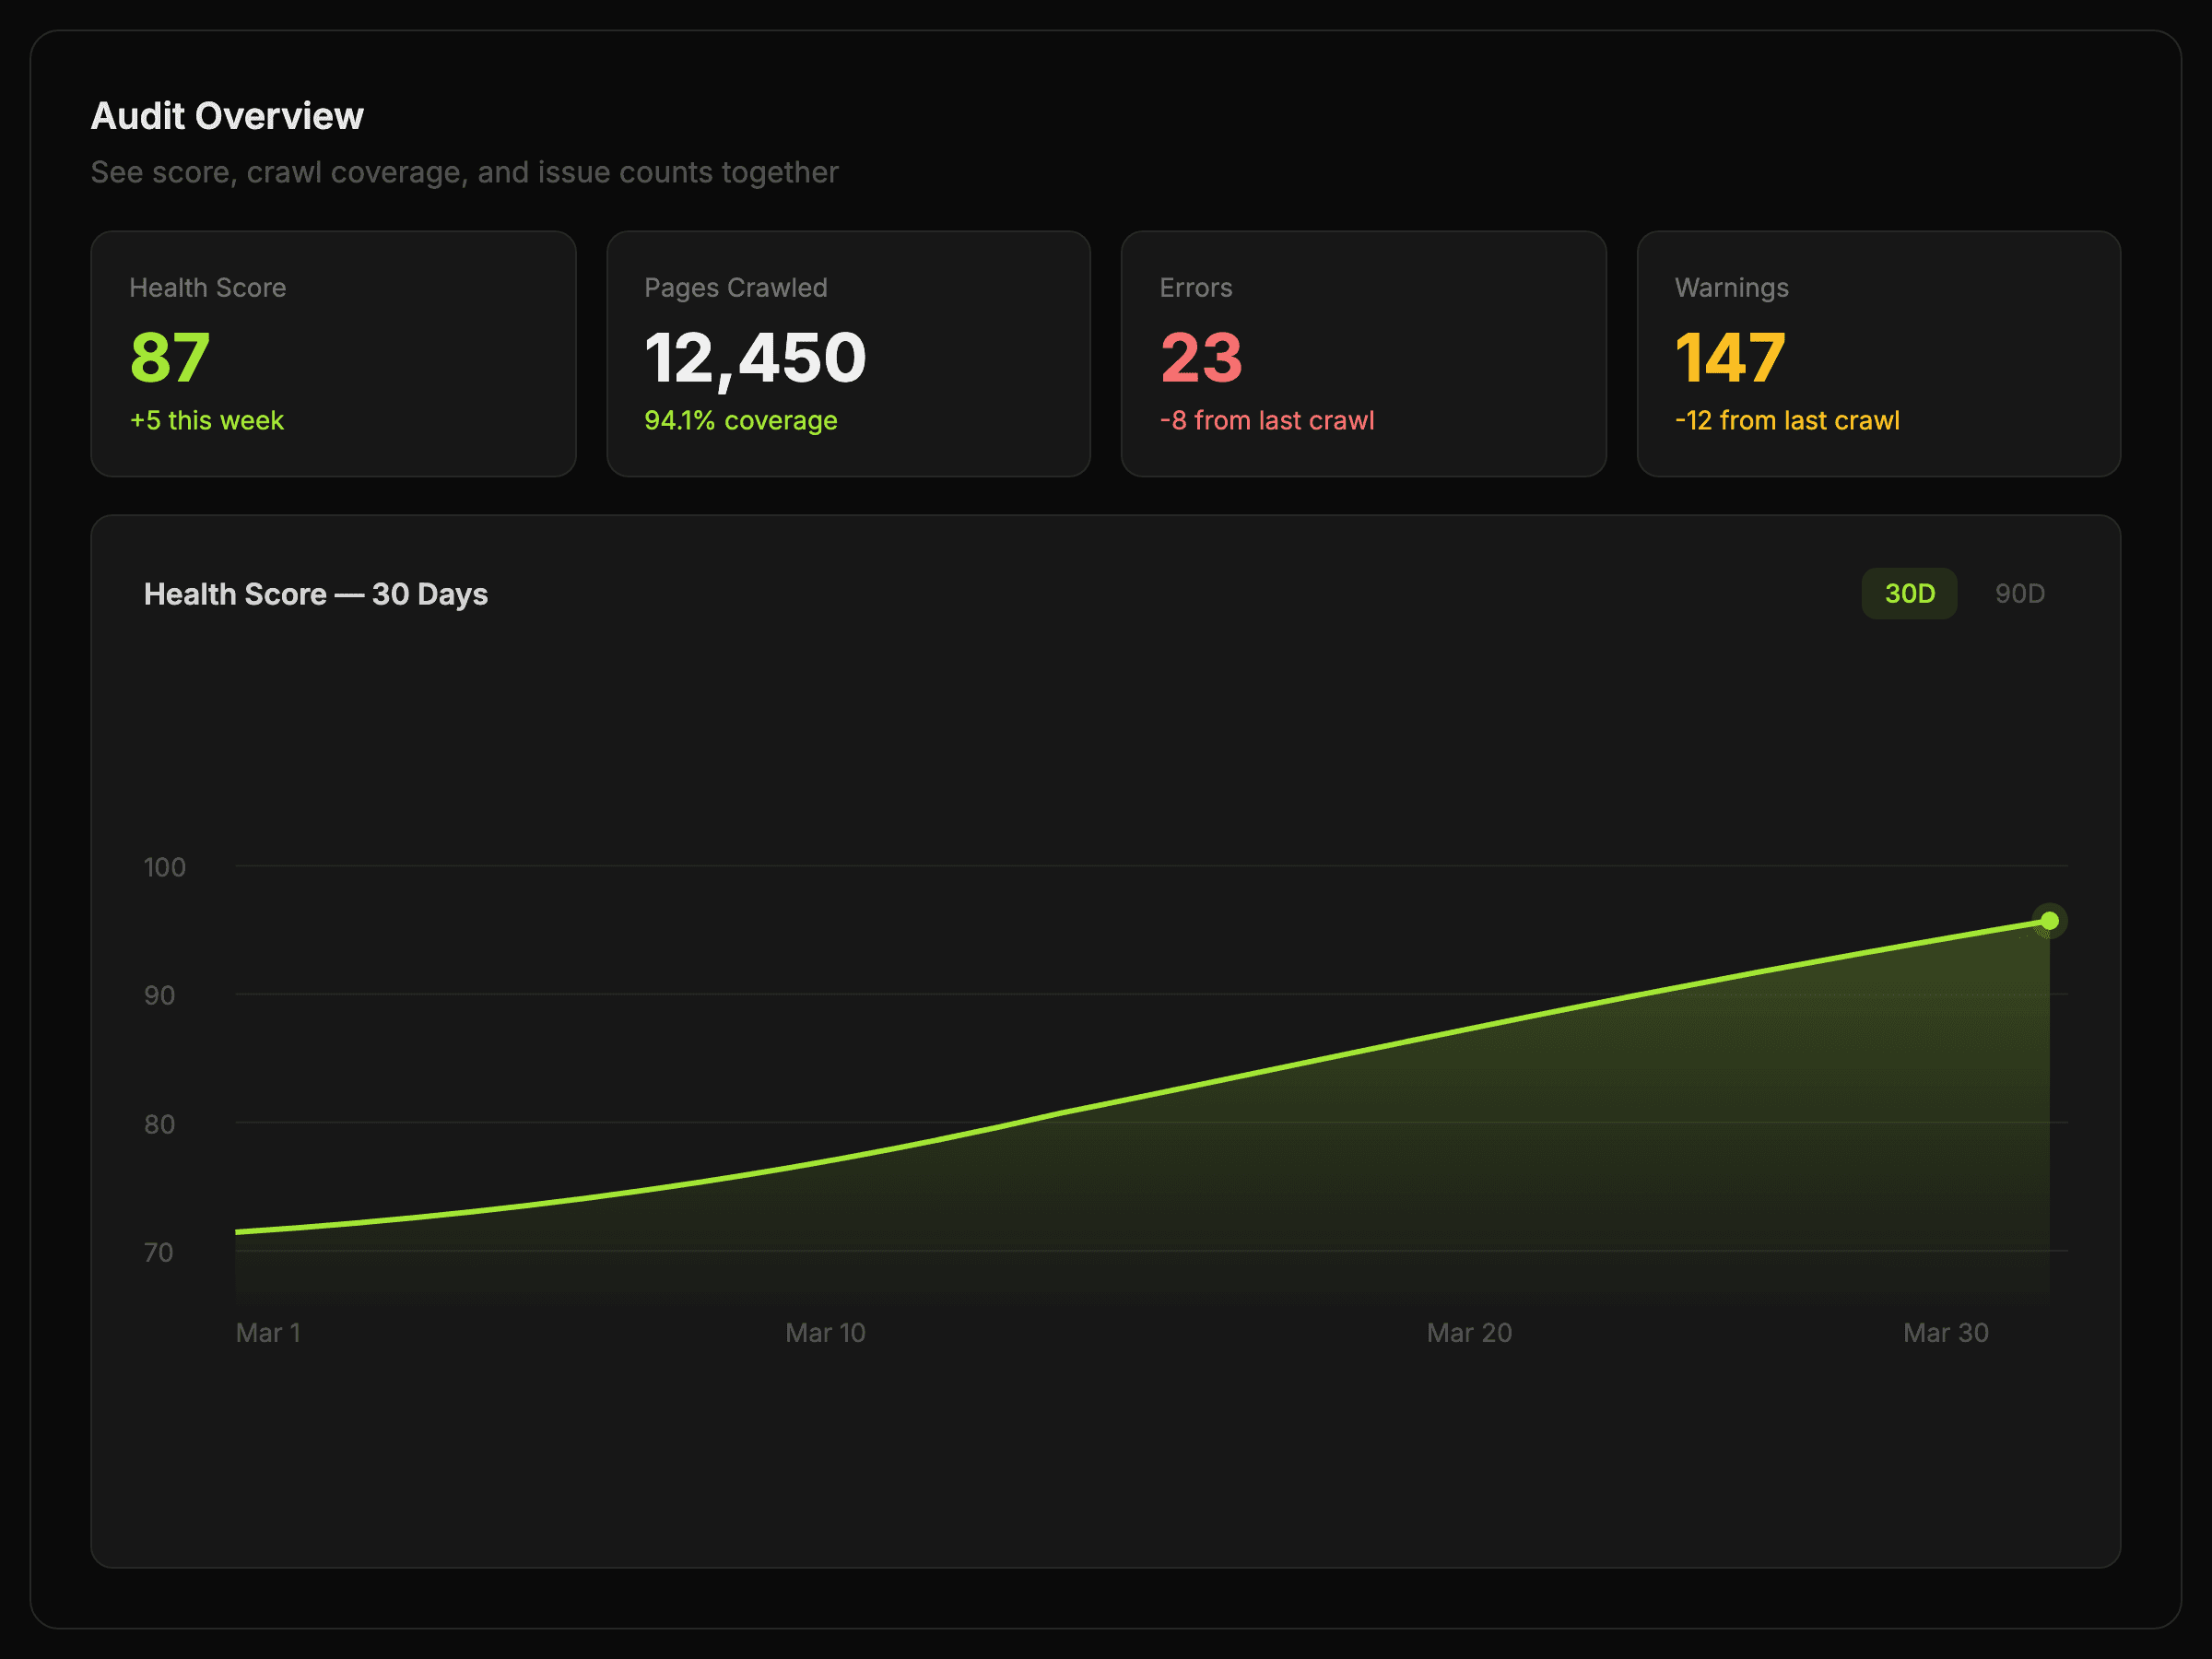Click '94.1% coverage' text
This screenshot has width=2212, height=1659.
coord(740,420)
